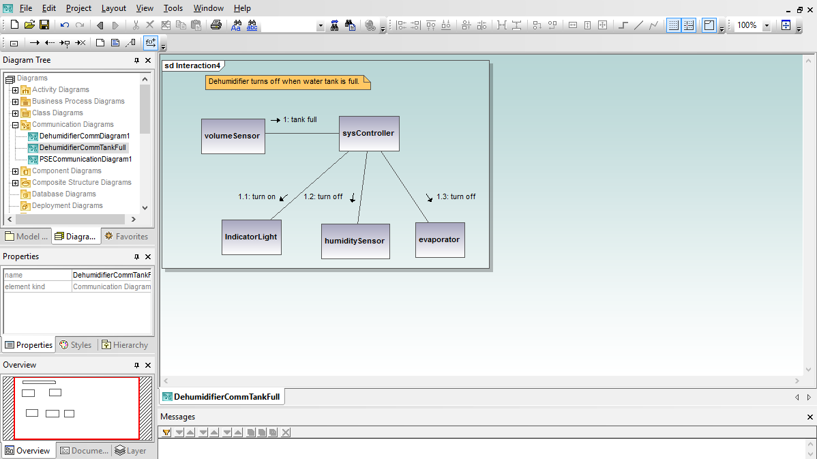Select the sysController lifeline box
This screenshot has height=459, width=817.
(x=369, y=134)
